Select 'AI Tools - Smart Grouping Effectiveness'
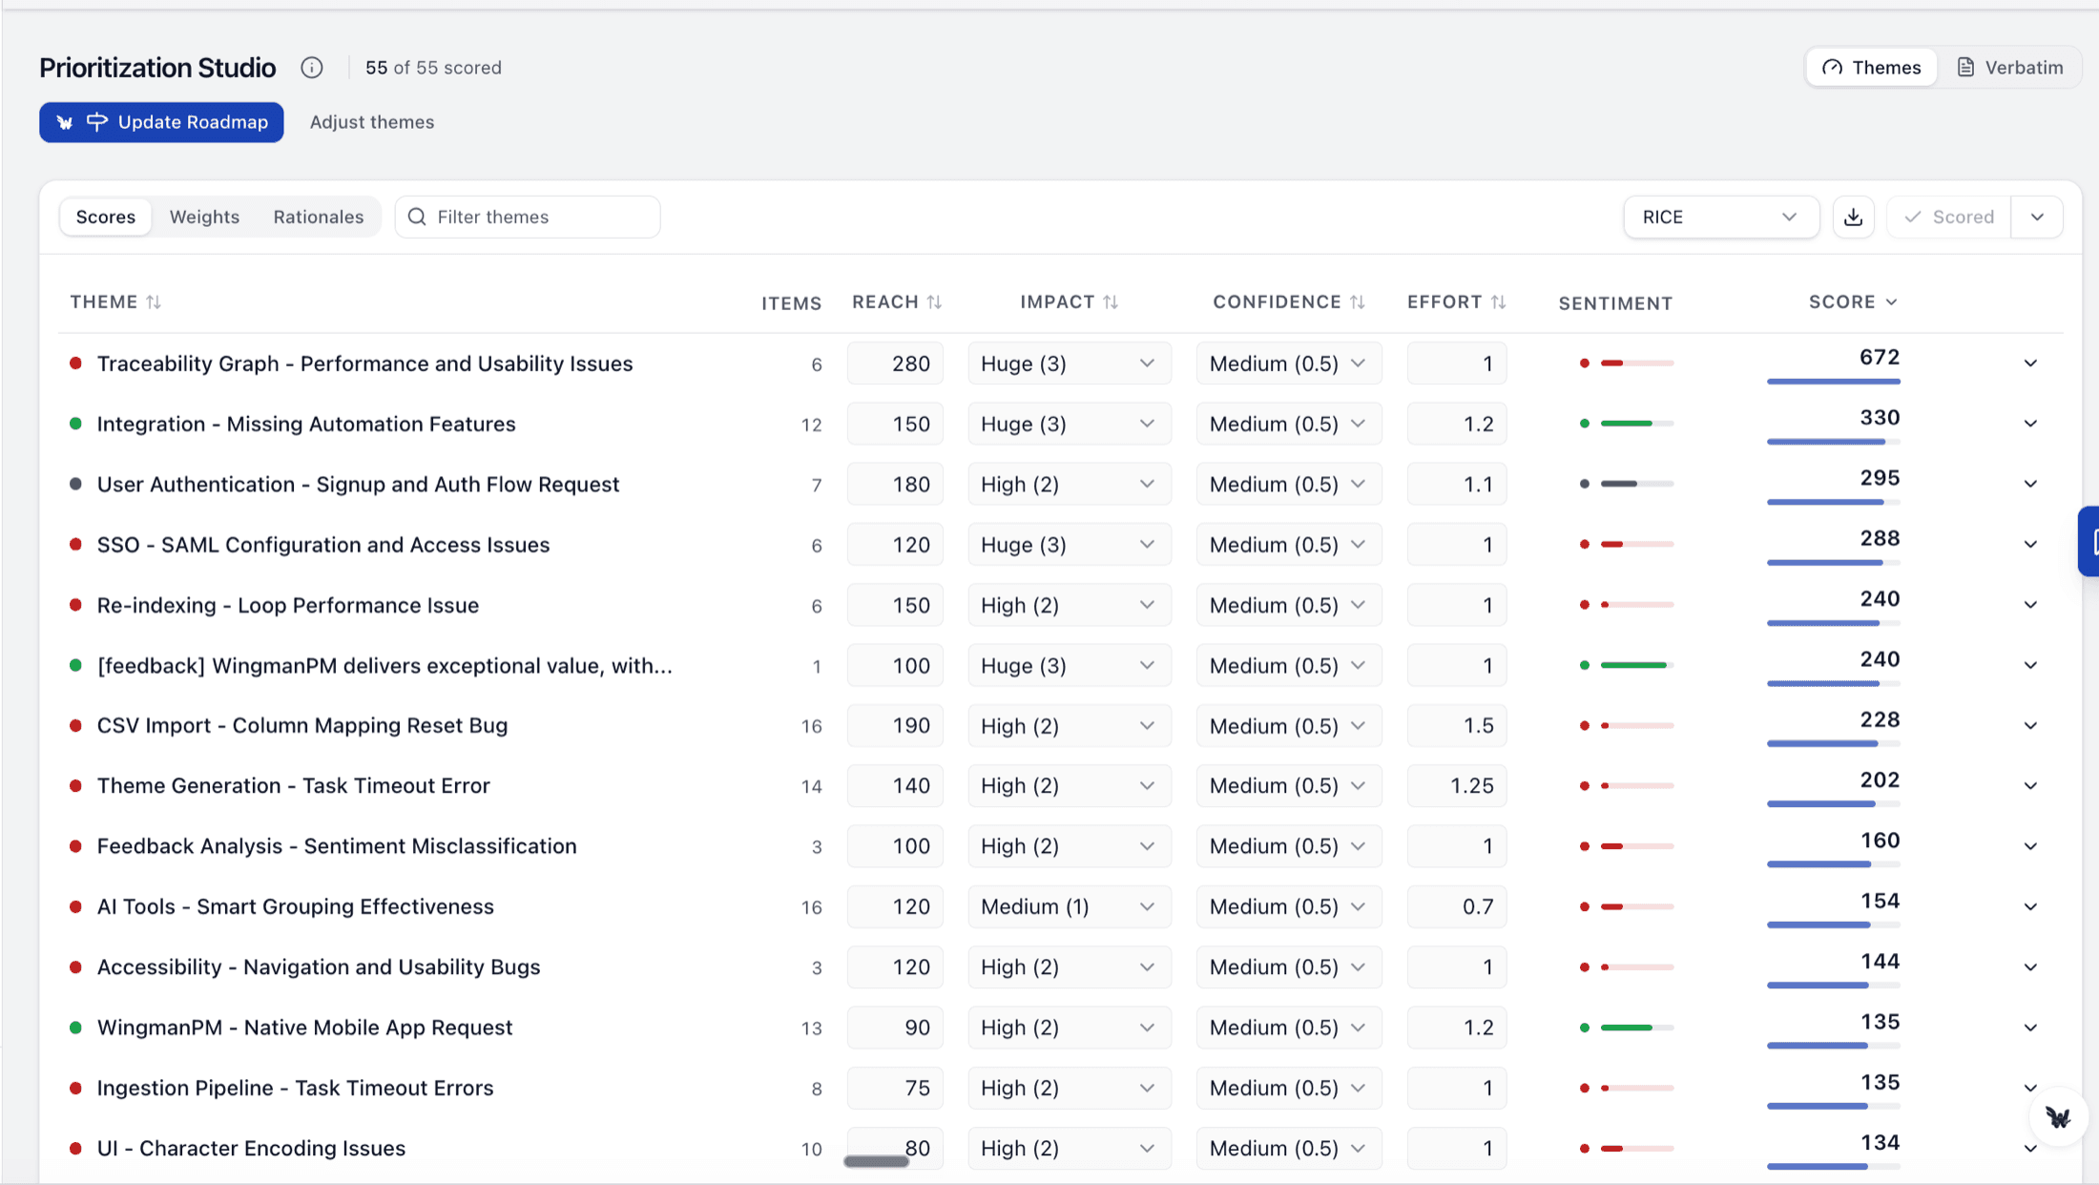The width and height of the screenshot is (2099, 1185). click(295, 906)
